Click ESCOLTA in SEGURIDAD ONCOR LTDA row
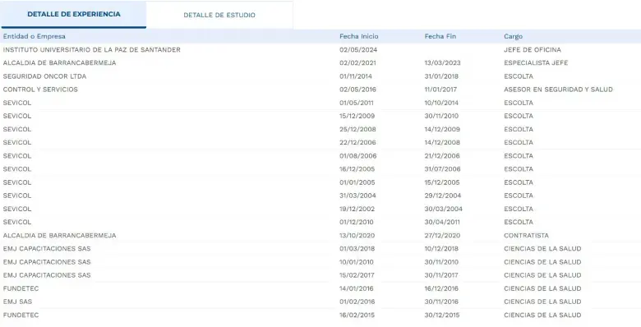This screenshot has height=327, width=641. 519,76
